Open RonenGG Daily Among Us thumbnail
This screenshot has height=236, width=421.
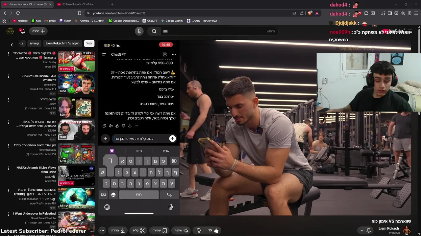(x=76, y=153)
